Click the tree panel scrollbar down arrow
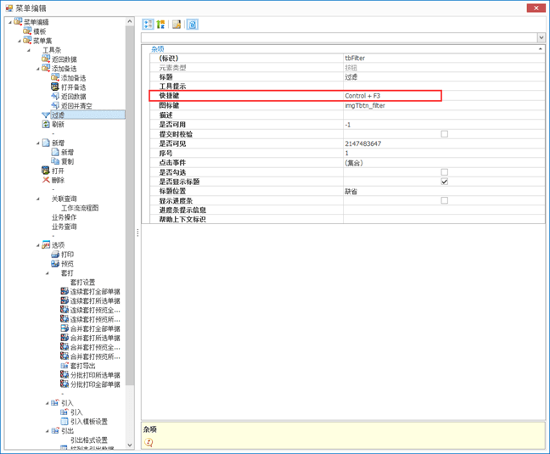 tap(131, 444)
